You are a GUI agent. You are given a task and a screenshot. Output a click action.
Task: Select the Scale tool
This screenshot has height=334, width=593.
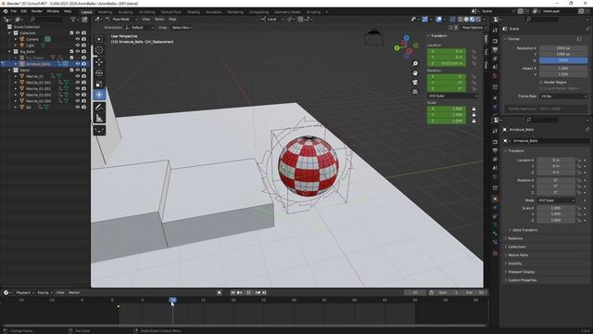coord(99,83)
